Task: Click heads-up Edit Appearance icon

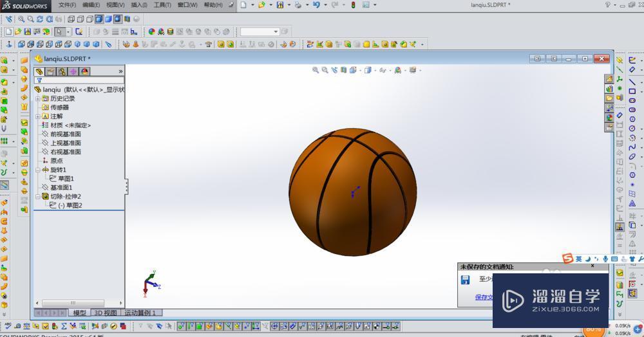Action: click(397, 70)
